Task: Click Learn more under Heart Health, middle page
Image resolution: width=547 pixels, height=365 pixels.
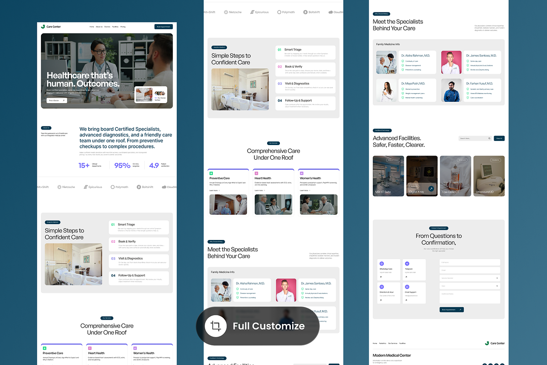Action: [x=260, y=190]
